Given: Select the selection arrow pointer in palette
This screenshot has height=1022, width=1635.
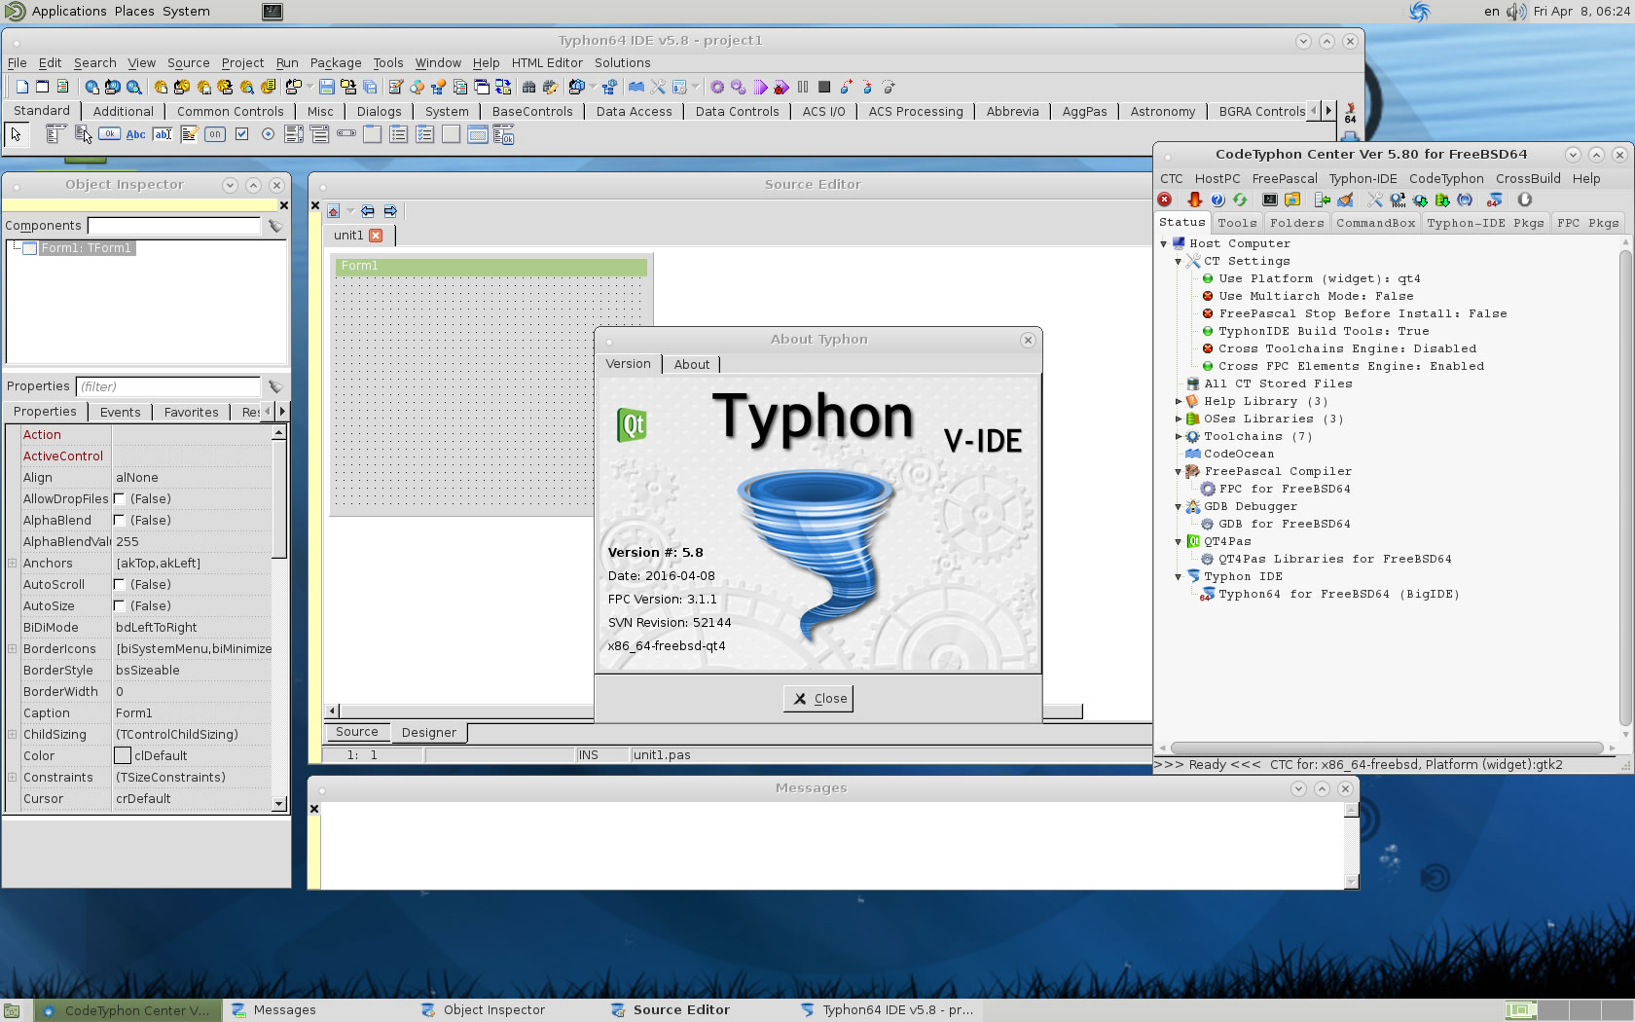Looking at the screenshot, I should point(17,134).
